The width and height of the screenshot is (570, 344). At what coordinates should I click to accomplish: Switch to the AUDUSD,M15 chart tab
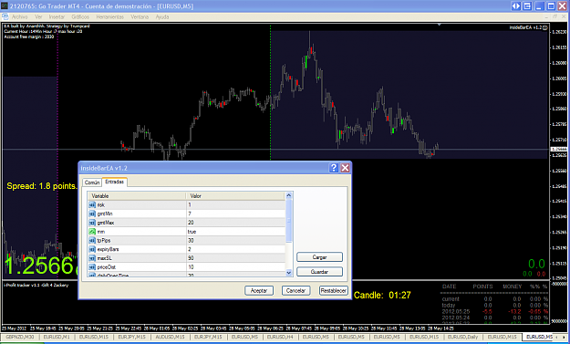170,337
